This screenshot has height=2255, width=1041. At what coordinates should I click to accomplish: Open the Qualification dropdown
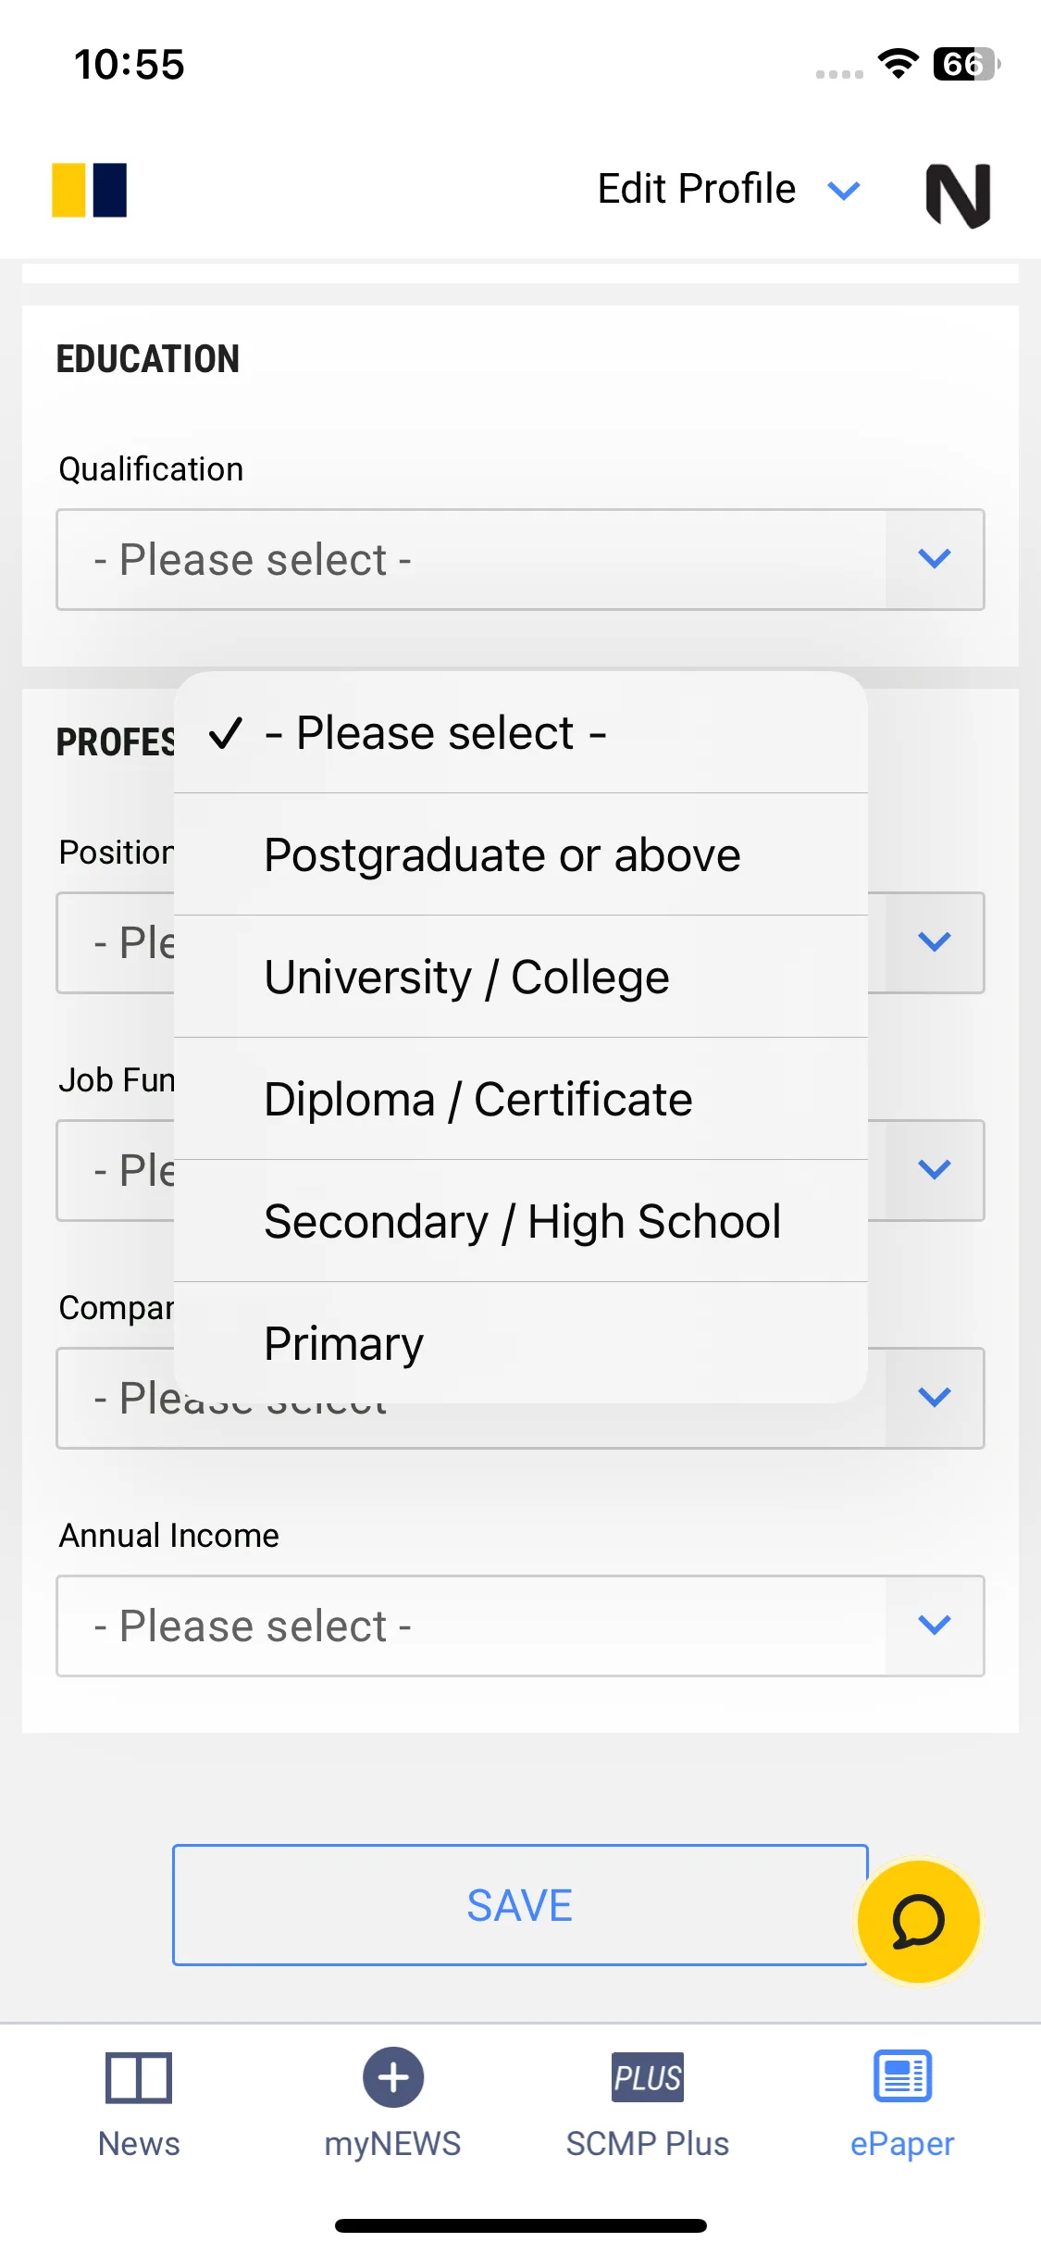(520, 559)
